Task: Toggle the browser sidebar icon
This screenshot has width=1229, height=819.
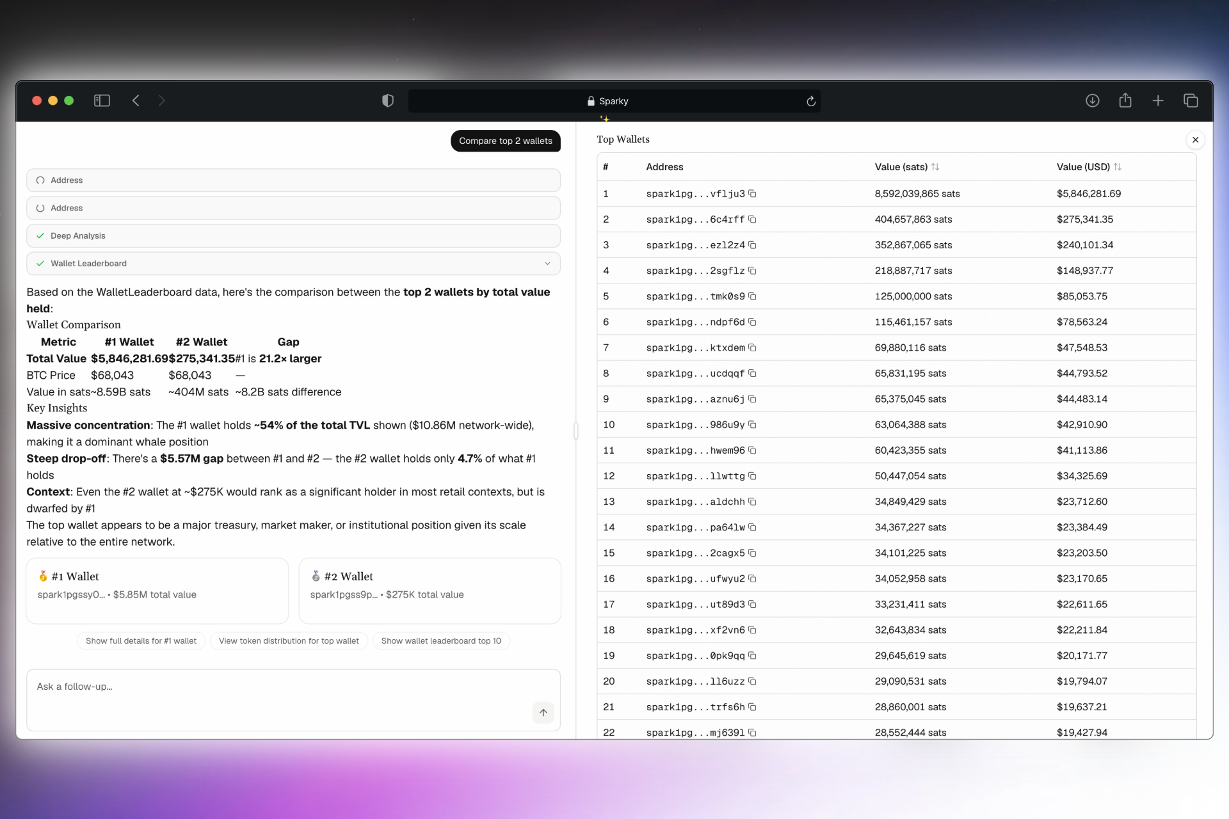Action: pyautogui.click(x=102, y=100)
